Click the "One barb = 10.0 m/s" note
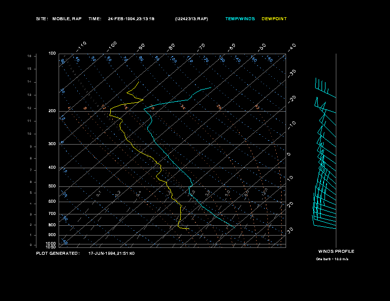This screenshot has width=390, height=301. click(332, 259)
